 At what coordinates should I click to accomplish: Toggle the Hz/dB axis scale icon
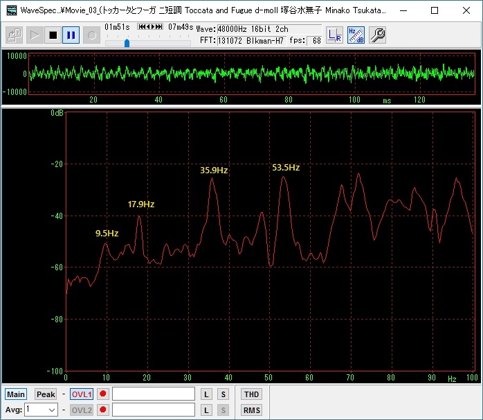pyautogui.click(x=356, y=35)
